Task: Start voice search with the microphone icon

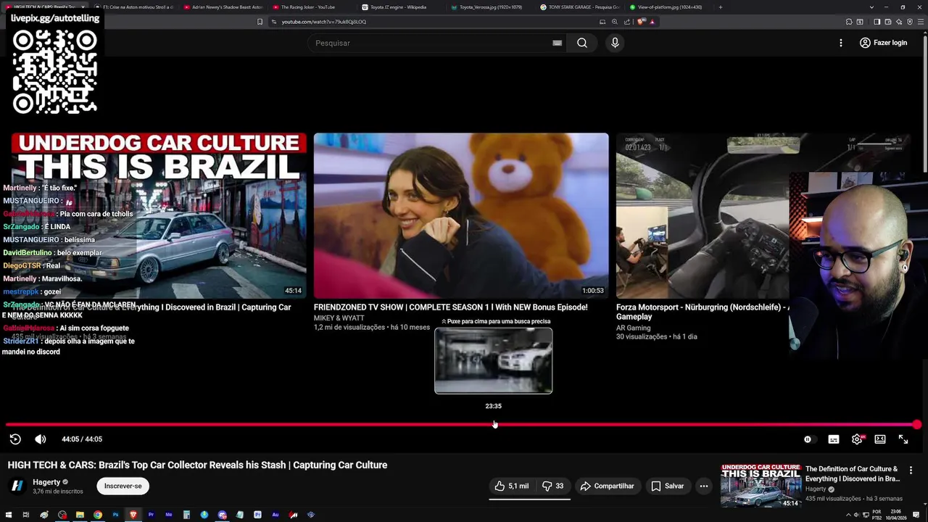Action: 615,43
